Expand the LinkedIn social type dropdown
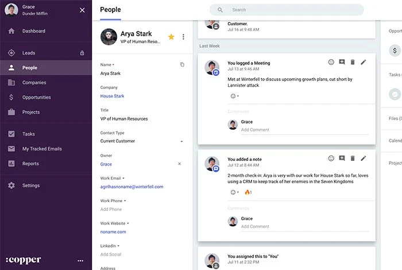The height and width of the screenshot is (270, 402). pos(118,246)
